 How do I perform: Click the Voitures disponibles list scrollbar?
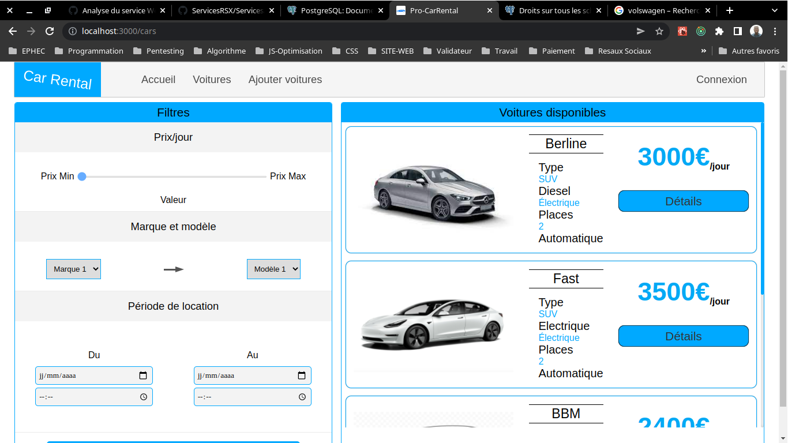[x=762, y=208]
